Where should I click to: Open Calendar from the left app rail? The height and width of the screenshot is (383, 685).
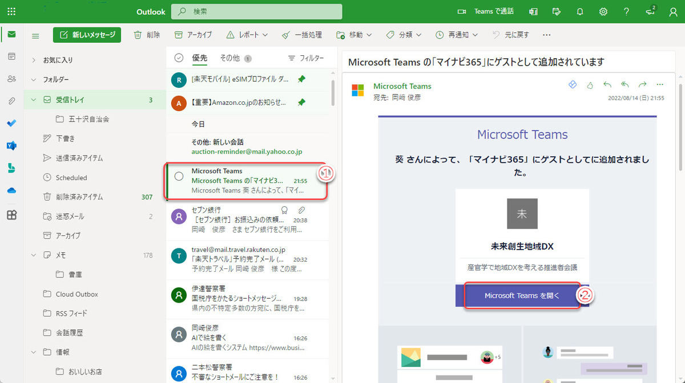coord(11,56)
